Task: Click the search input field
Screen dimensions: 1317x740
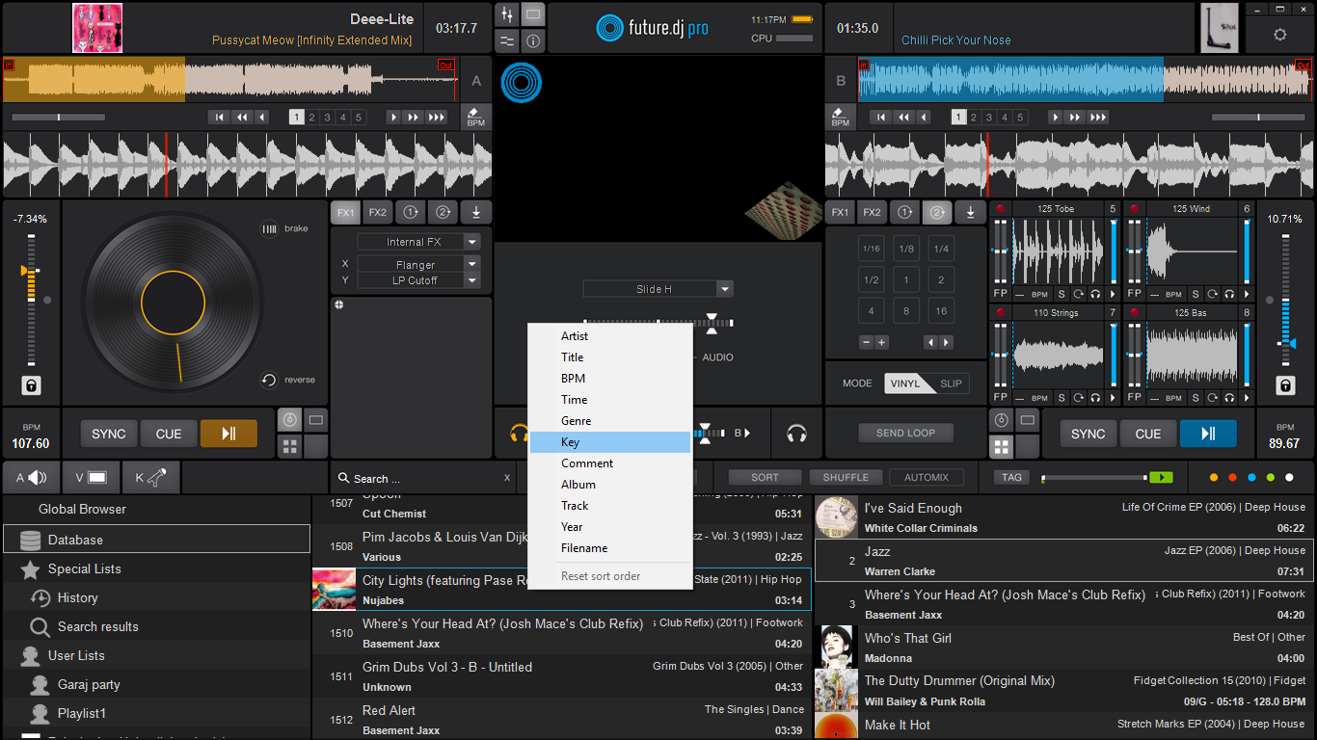Action: pos(424,478)
